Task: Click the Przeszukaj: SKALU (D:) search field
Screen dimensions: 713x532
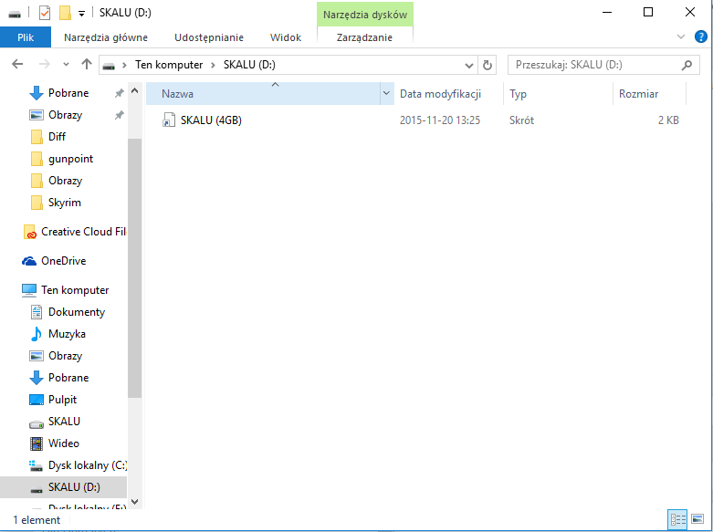Action: (593, 65)
